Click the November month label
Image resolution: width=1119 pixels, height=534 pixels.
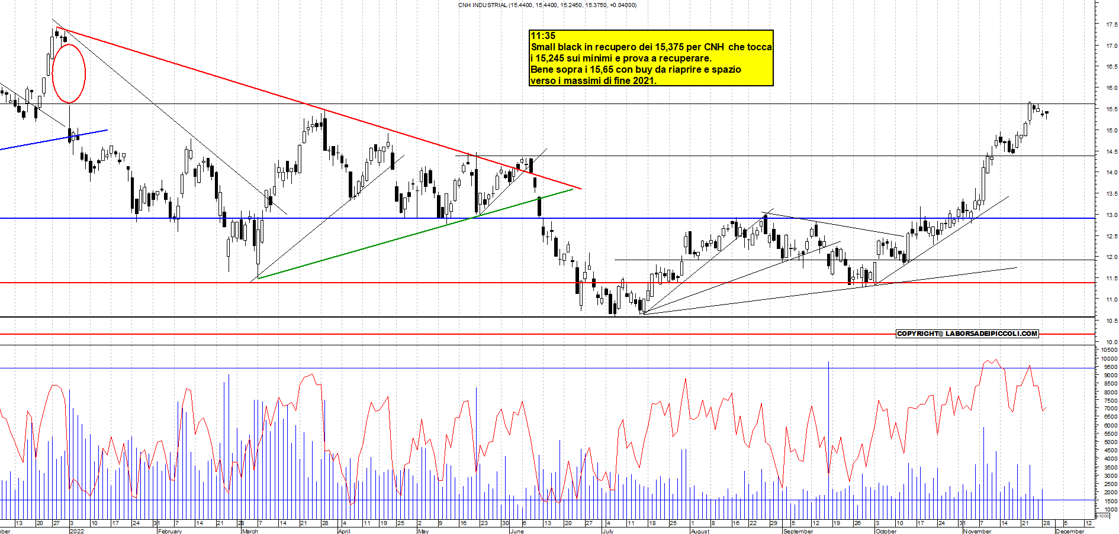click(977, 531)
